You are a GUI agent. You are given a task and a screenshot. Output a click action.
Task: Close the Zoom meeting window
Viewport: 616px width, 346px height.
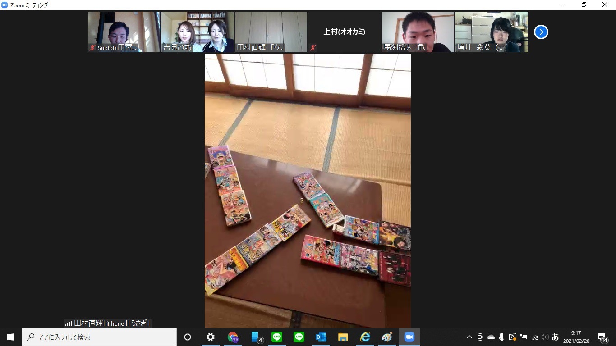click(x=605, y=5)
